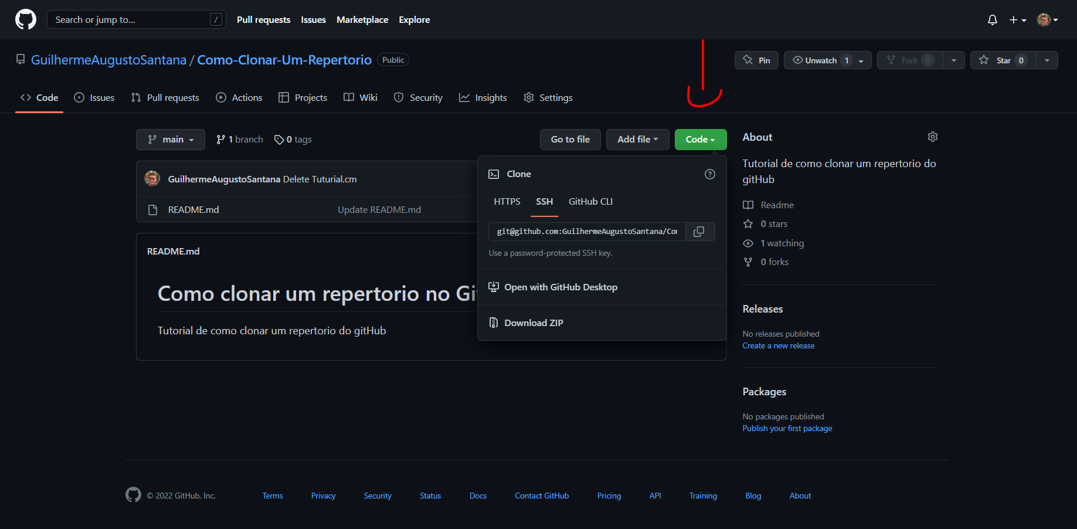Expand the Star options arrow dropdown

(1048, 60)
